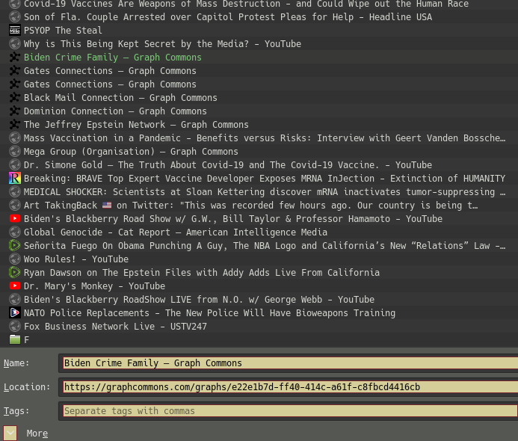The height and width of the screenshot is (441, 518).
Task: Click the globe icon beside 'Fox Business Network Live'
Action: click(x=14, y=327)
